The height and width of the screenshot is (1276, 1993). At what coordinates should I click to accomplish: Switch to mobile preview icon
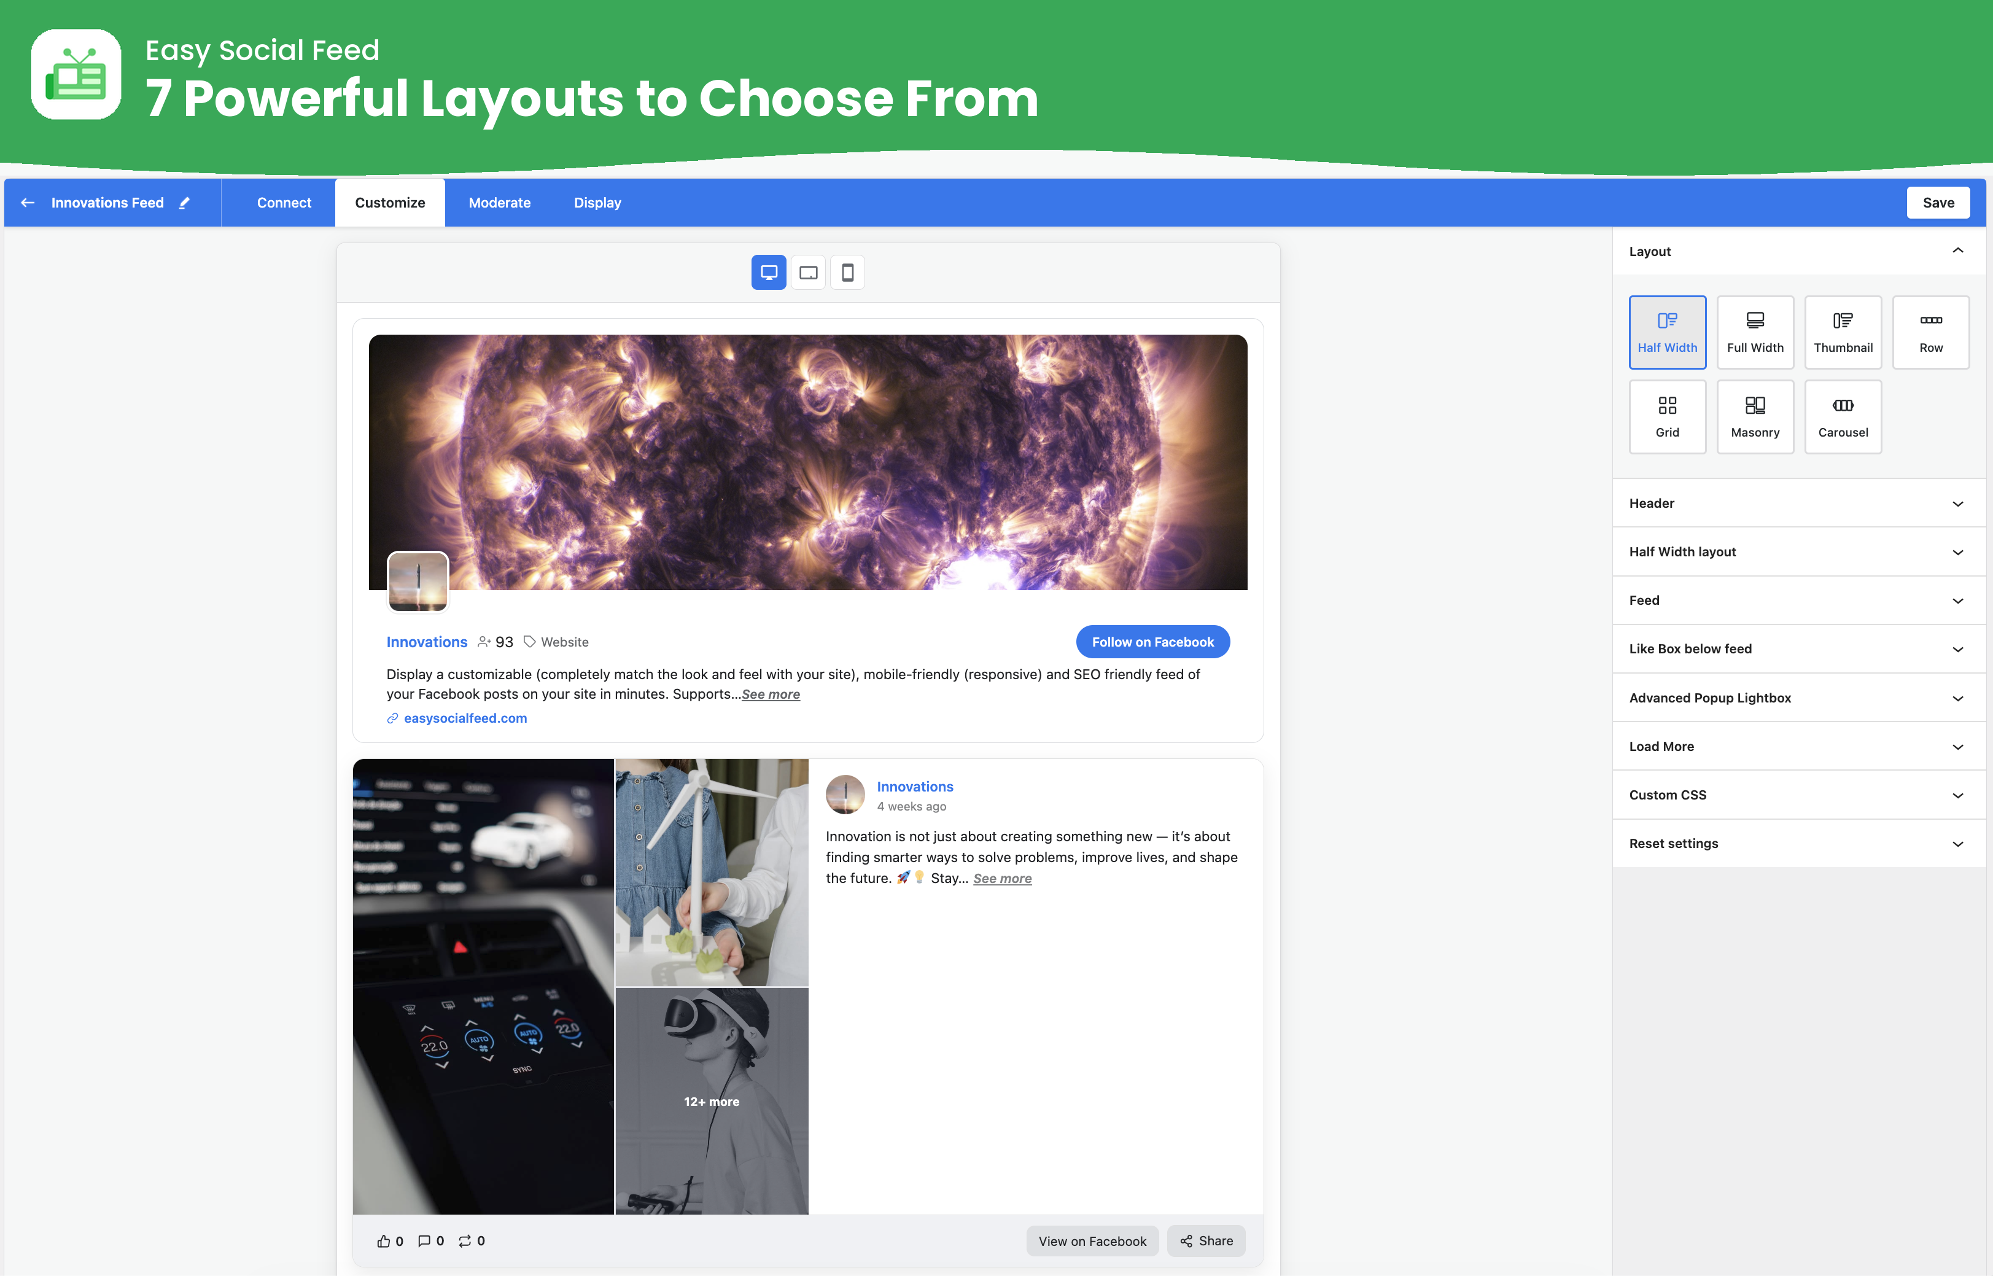847,272
